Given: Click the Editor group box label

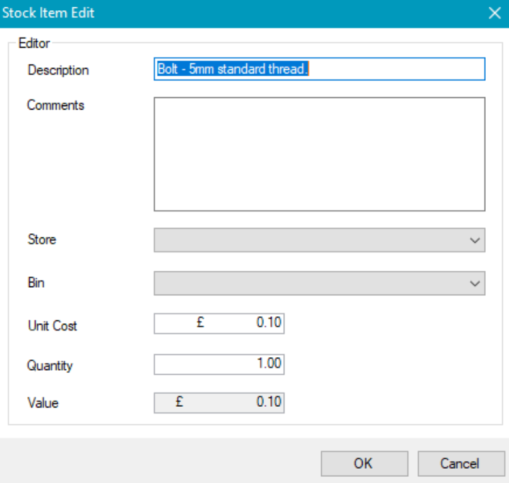Looking at the screenshot, I should pos(34,44).
